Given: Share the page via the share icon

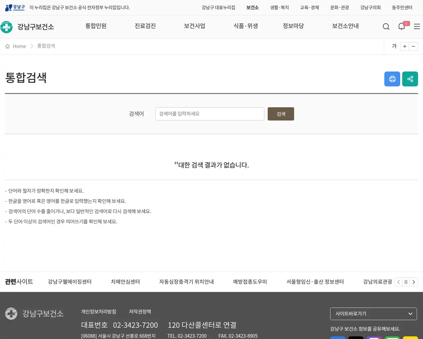Looking at the screenshot, I should (410, 79).
